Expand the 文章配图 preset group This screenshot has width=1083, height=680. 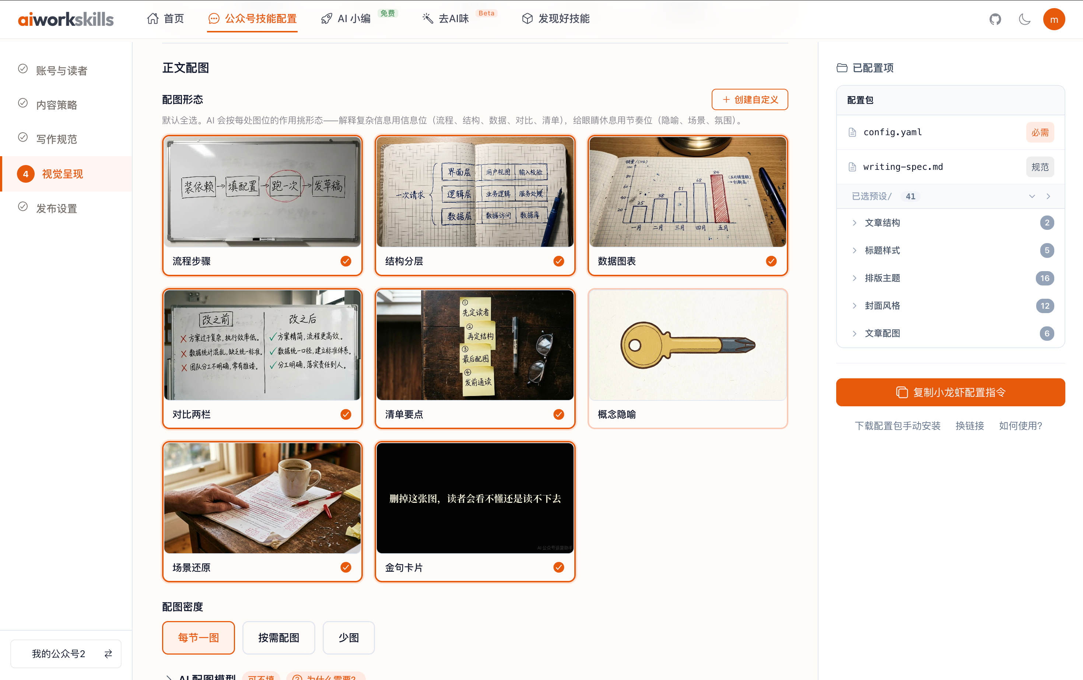coord(950,333)
